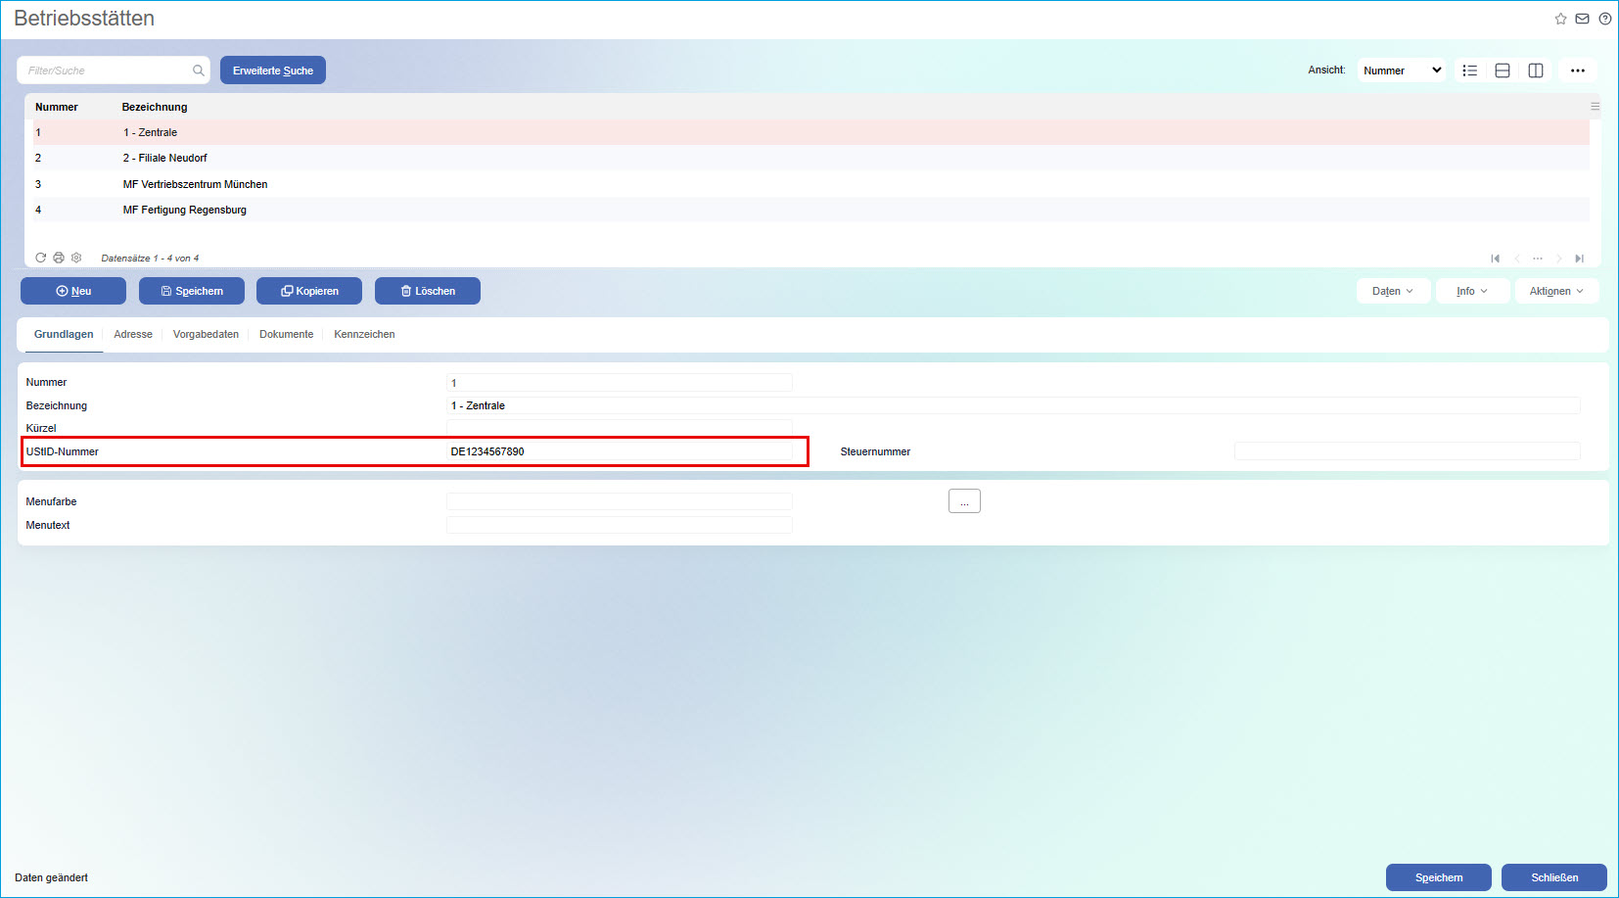Switch to list view layout icon
1619x898 pixels.
click(x=1469, y=71)
